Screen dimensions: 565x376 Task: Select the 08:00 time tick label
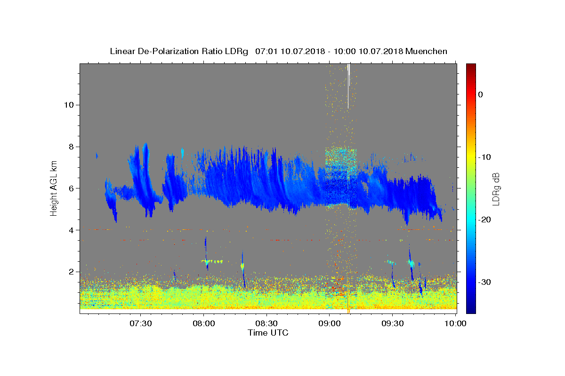204,323
